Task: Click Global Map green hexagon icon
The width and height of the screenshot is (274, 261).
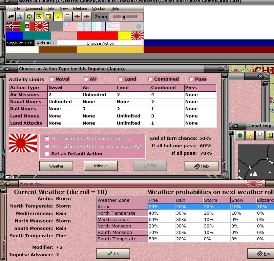Action: coord(240,135)
